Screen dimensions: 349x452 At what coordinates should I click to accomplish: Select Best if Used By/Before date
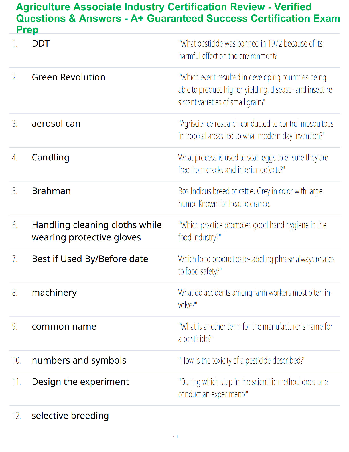(x=90, y=259)
